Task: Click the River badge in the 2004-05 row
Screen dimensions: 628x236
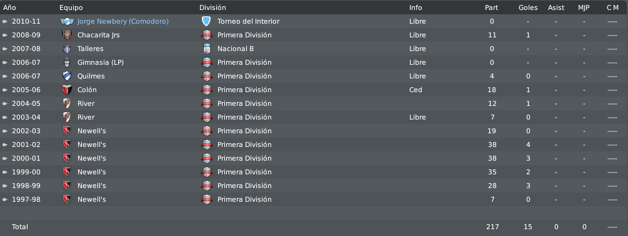Action: point(67,103)
